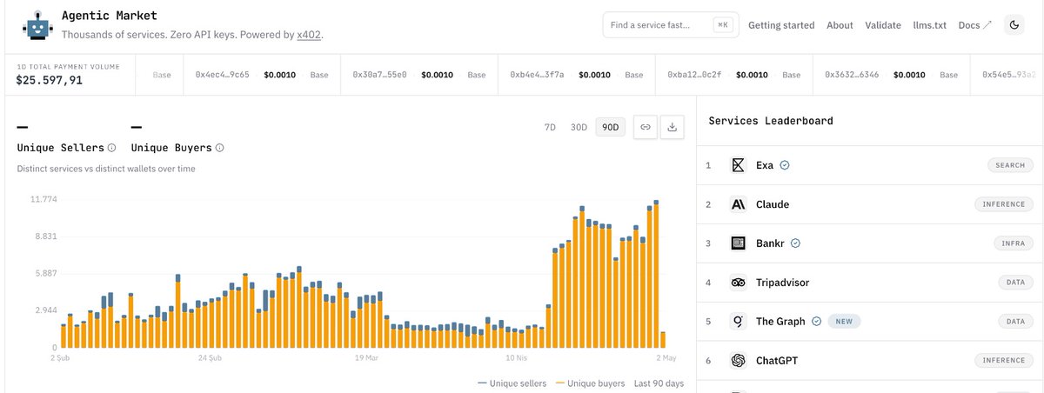
Task: Open the Docs link
Action: click(968, 25)
